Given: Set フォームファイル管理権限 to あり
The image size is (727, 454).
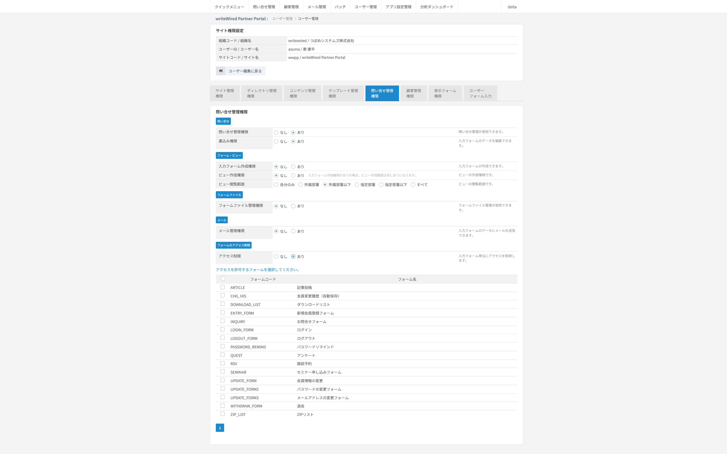Looking at the screenshot, I should pos(293,206).
